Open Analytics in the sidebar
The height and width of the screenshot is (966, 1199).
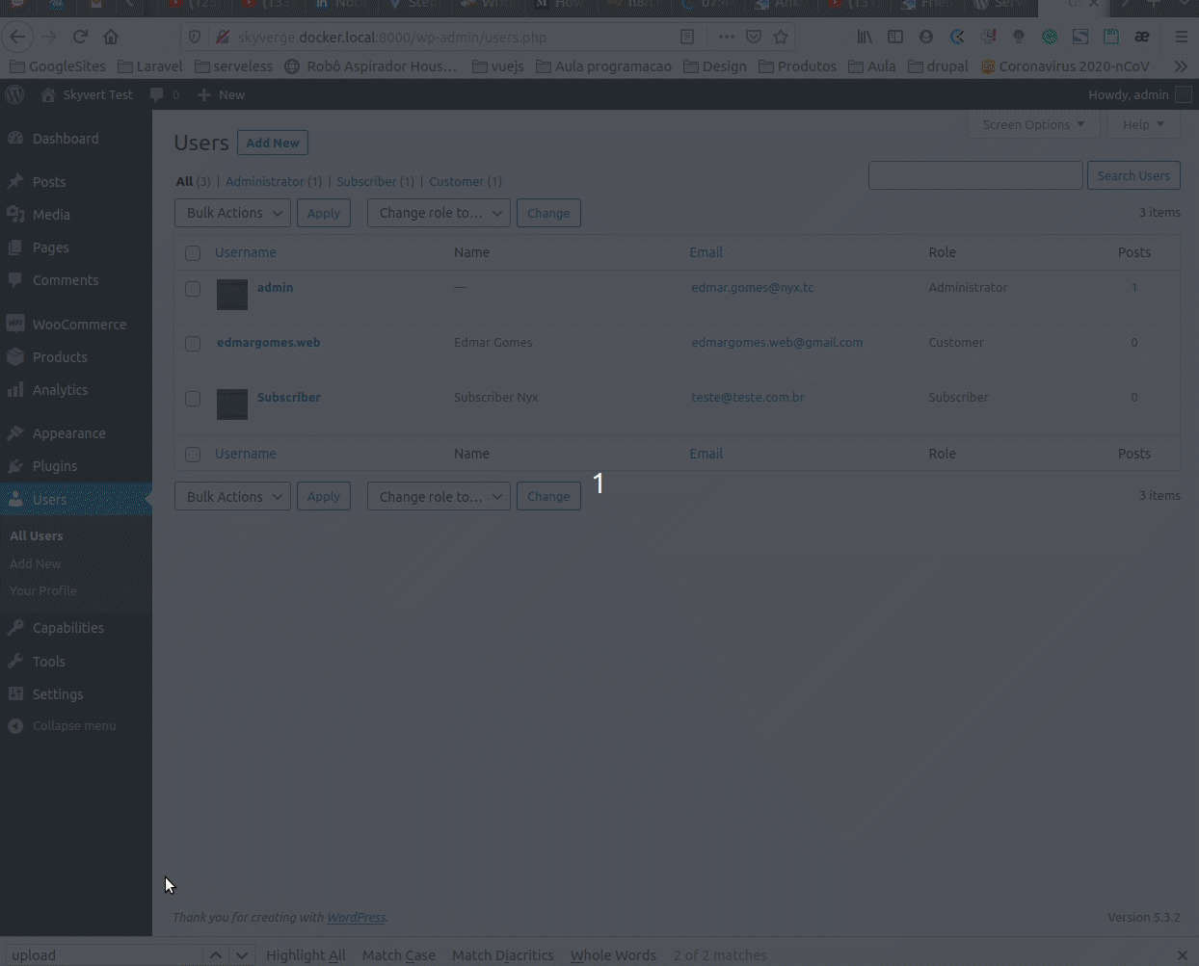60,390
